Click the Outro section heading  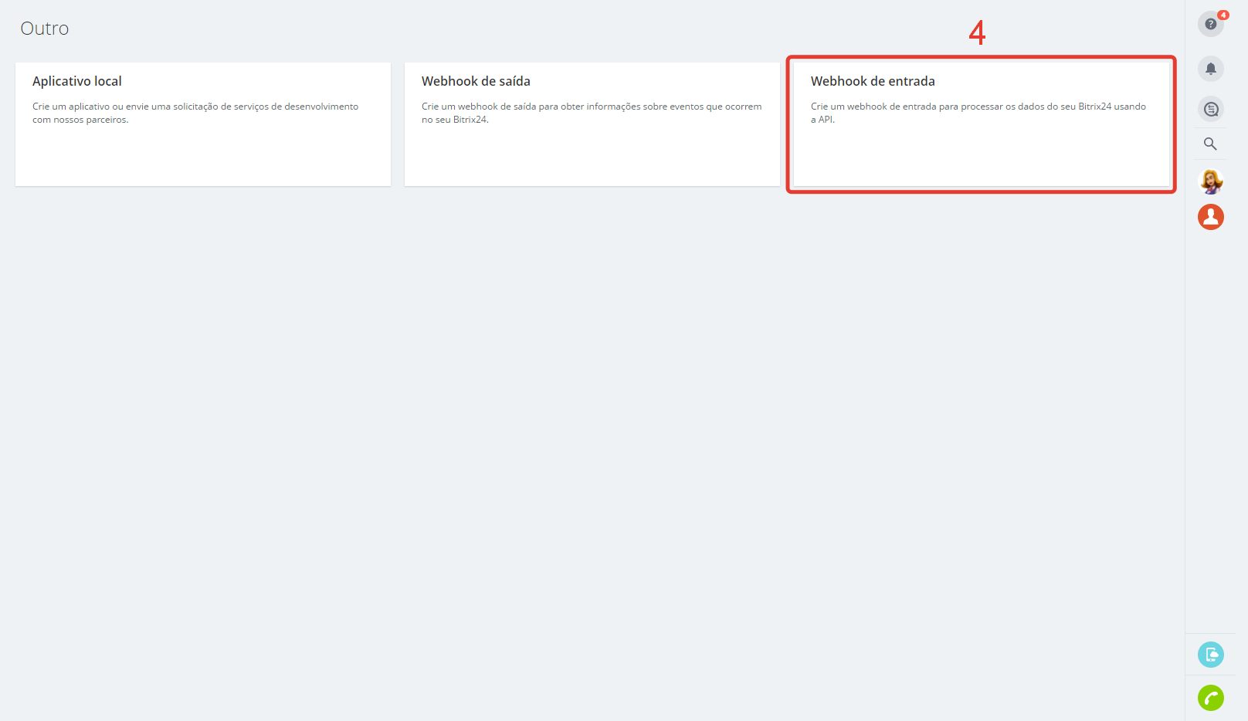click(x=45, y=29)
